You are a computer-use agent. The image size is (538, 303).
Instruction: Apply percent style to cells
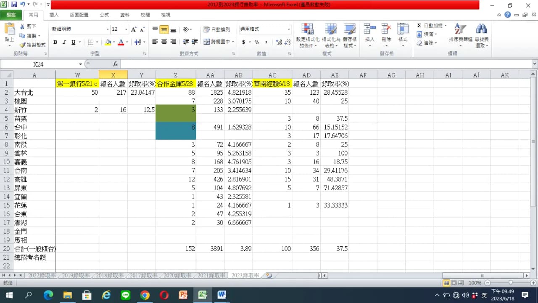pos(257,42)
